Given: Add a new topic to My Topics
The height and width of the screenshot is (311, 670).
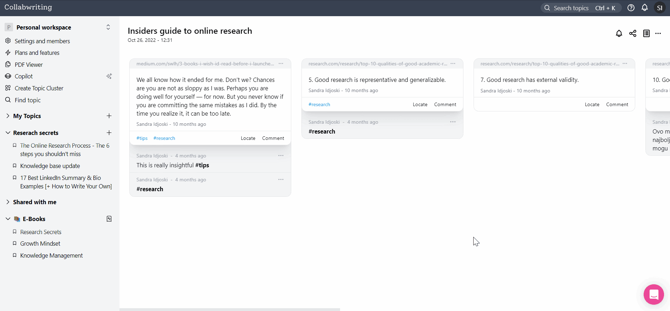Looking at the screenshot, I should tap(109, 116).
